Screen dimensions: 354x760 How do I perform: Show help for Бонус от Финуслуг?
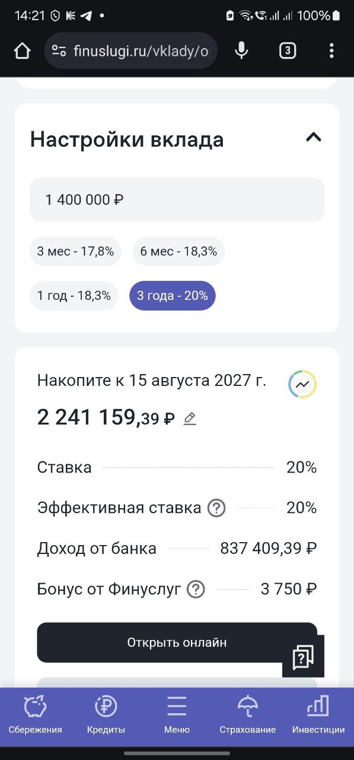point(196,590)
